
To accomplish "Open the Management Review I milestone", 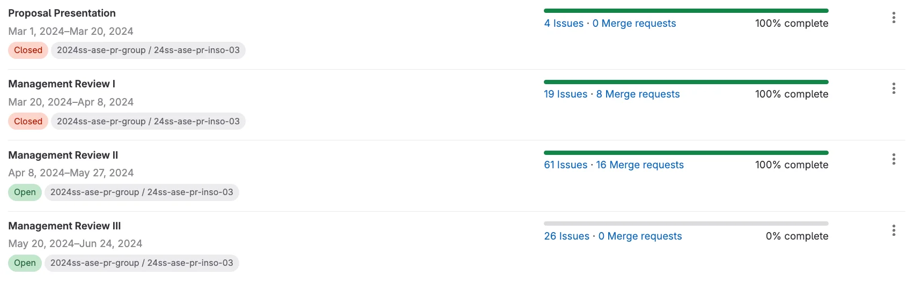I will pos(62,84).
